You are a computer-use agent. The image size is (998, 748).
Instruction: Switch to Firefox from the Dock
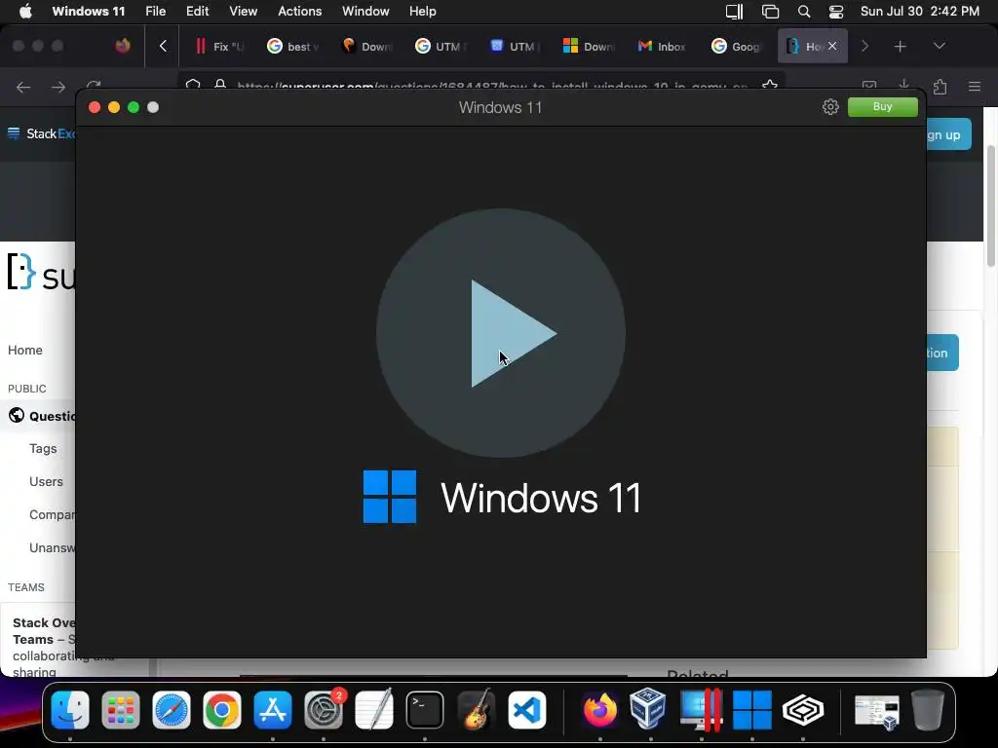599,710
